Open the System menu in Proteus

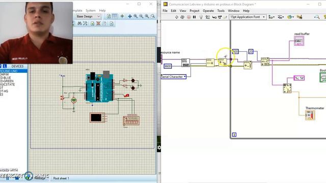tap(91, 10)
